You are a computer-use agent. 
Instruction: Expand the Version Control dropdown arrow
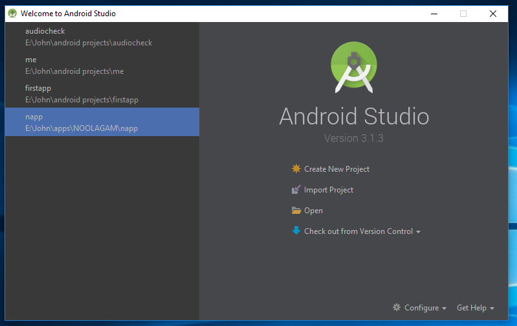(418, 232)
